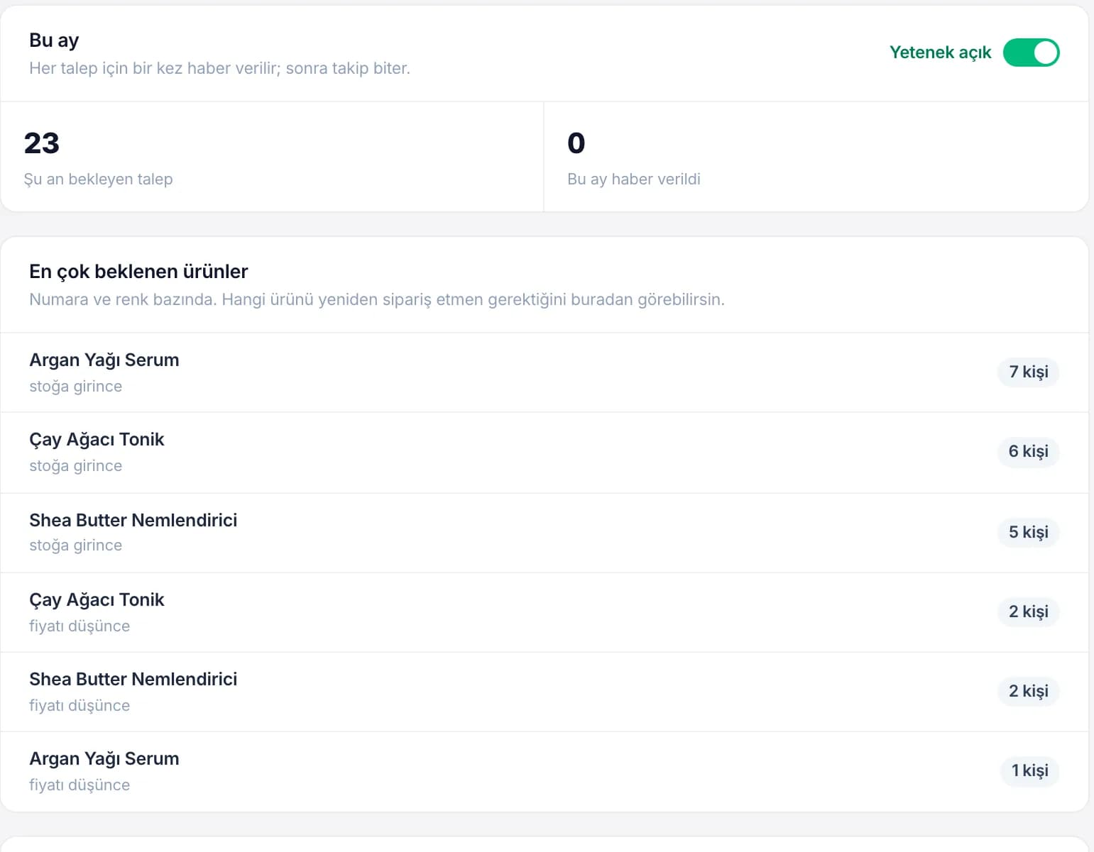Click the pending requests count 23
1094x852 pixels.
[x=42, y=143]
